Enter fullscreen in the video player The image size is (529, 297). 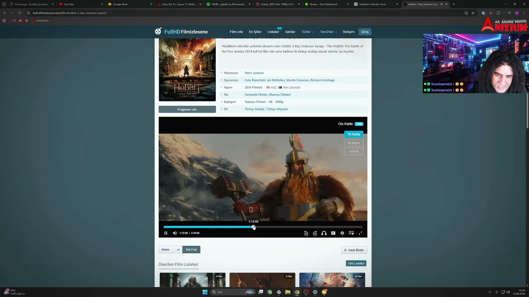pos(360,233)
